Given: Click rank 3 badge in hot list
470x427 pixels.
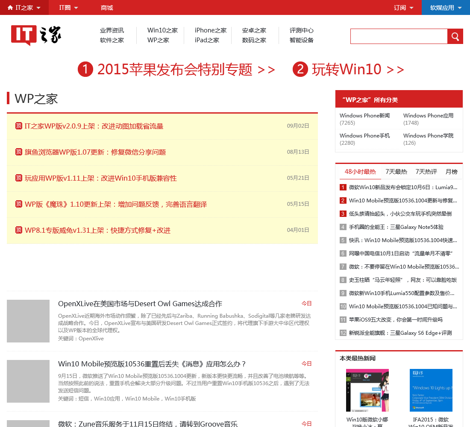Looking at the screenshot, I should (x=343, y=213).
